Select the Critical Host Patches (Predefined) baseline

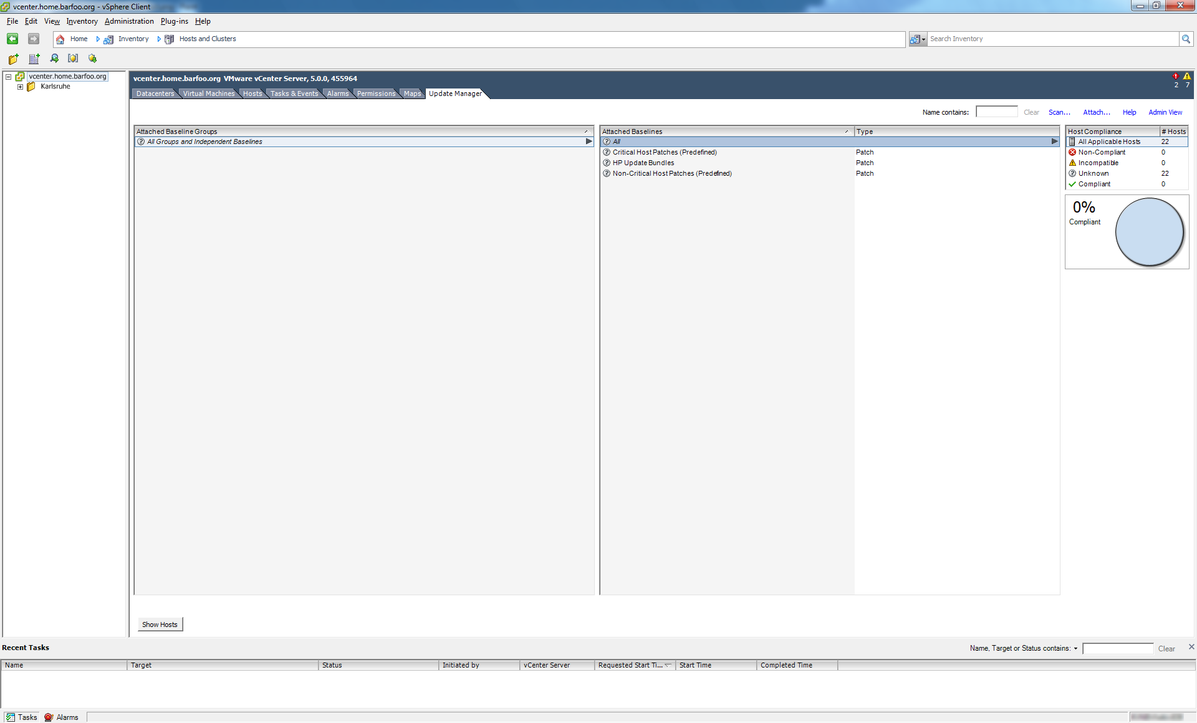coord(664,152)
